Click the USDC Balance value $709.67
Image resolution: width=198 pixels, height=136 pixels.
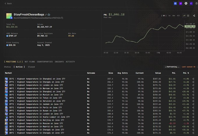(x=13, y=36)
